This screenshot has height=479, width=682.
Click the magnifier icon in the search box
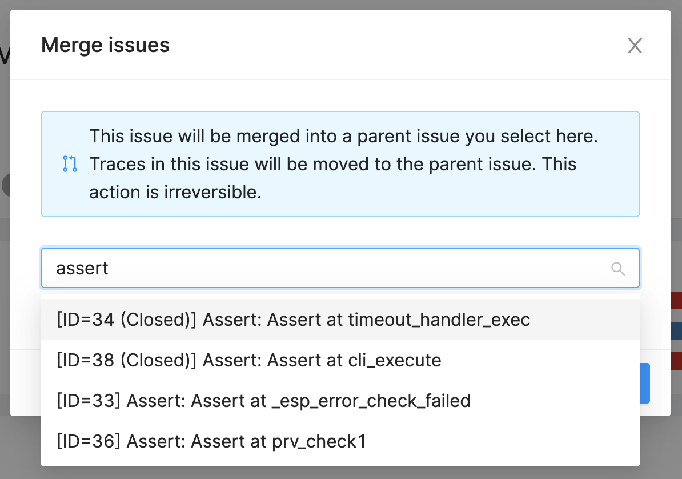click(x=617, y=268)
